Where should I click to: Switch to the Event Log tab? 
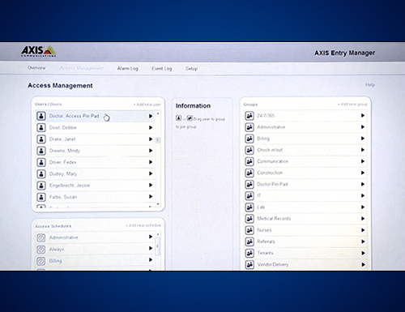tap(161, 69)
